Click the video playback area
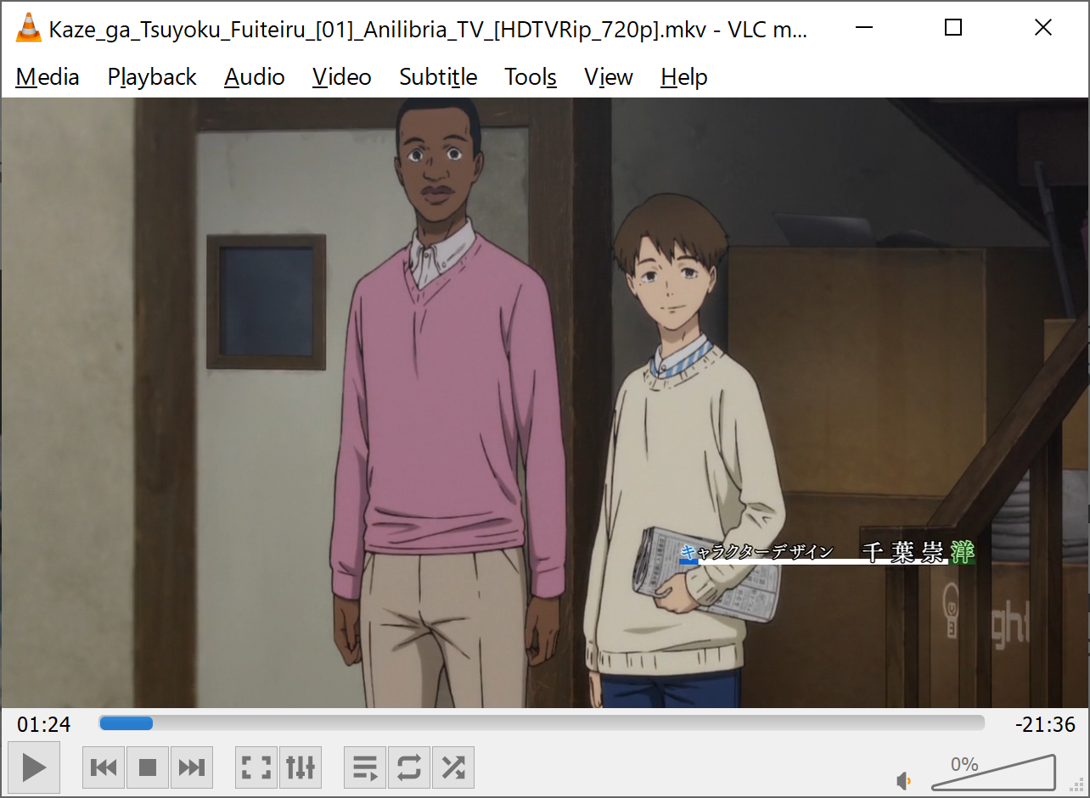The height and width of the screenshot is (798, 1090). click(545, 403)
